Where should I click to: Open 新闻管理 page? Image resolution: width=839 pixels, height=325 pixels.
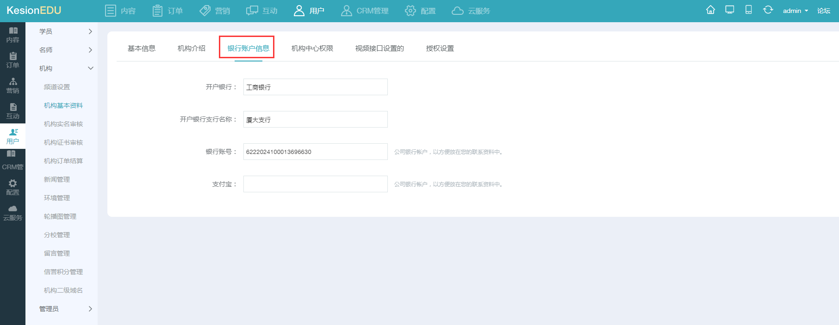coord(57,179)
